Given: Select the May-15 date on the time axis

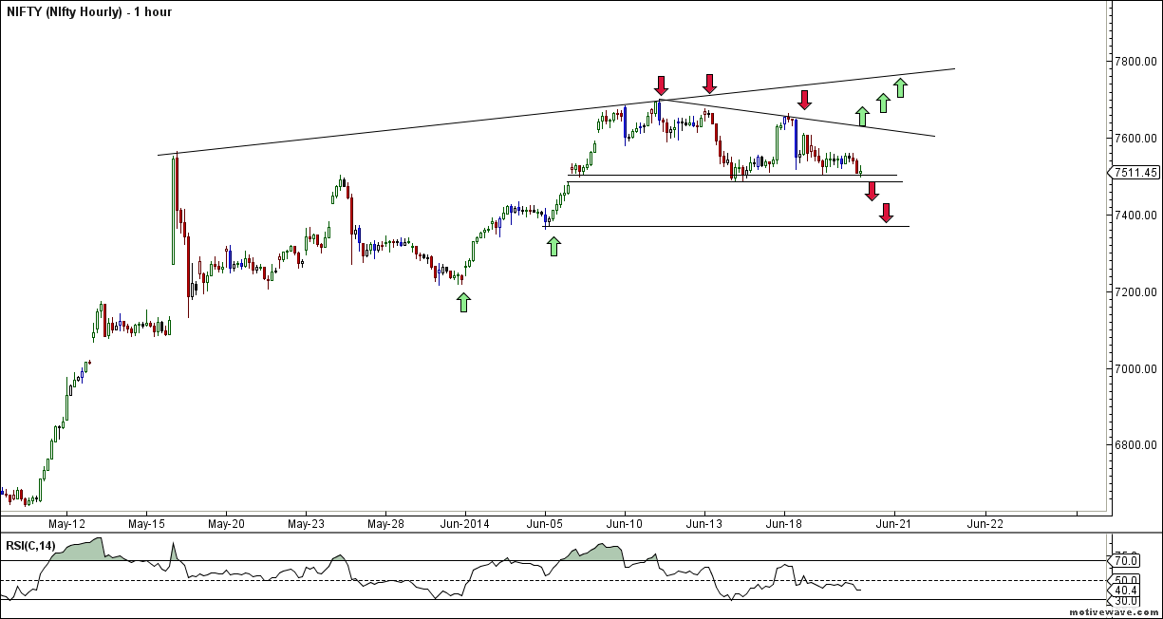Looking at the screenshot, I should click(x=145, y=523).
